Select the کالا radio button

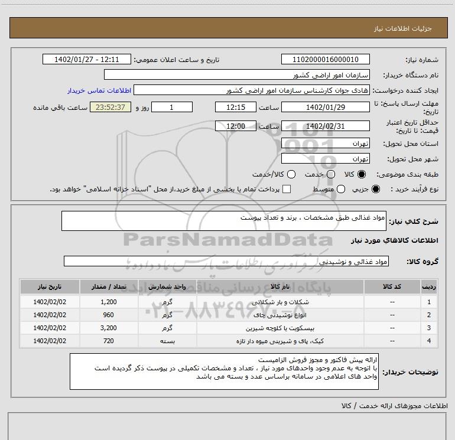[x=362, y=174]
